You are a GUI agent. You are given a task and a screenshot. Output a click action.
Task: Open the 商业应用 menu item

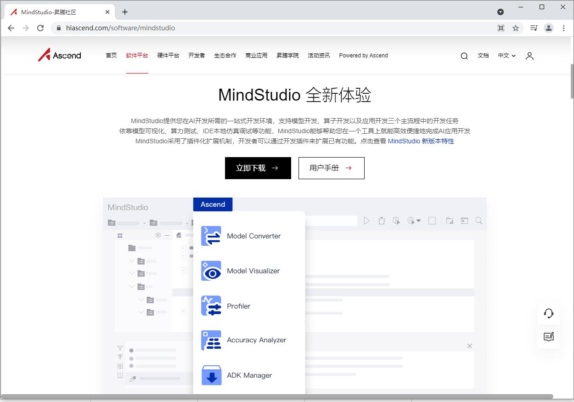(256, 56)
